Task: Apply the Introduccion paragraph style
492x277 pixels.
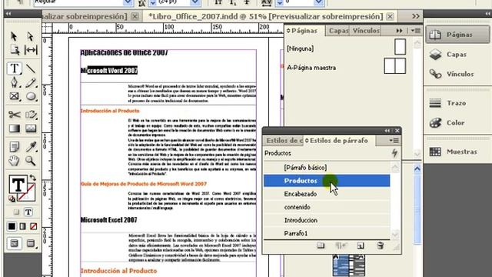Action: 326,221
